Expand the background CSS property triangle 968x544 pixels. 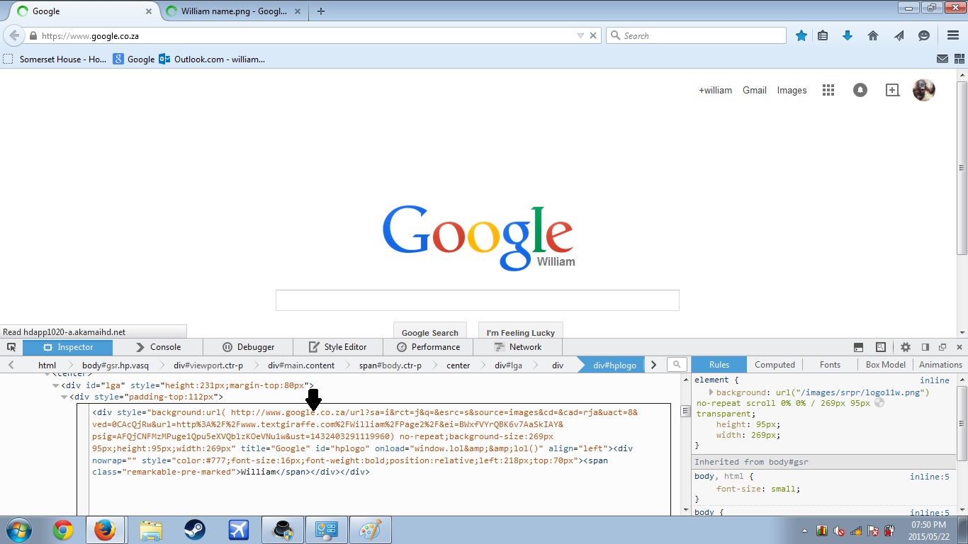[x=711, y=392]
